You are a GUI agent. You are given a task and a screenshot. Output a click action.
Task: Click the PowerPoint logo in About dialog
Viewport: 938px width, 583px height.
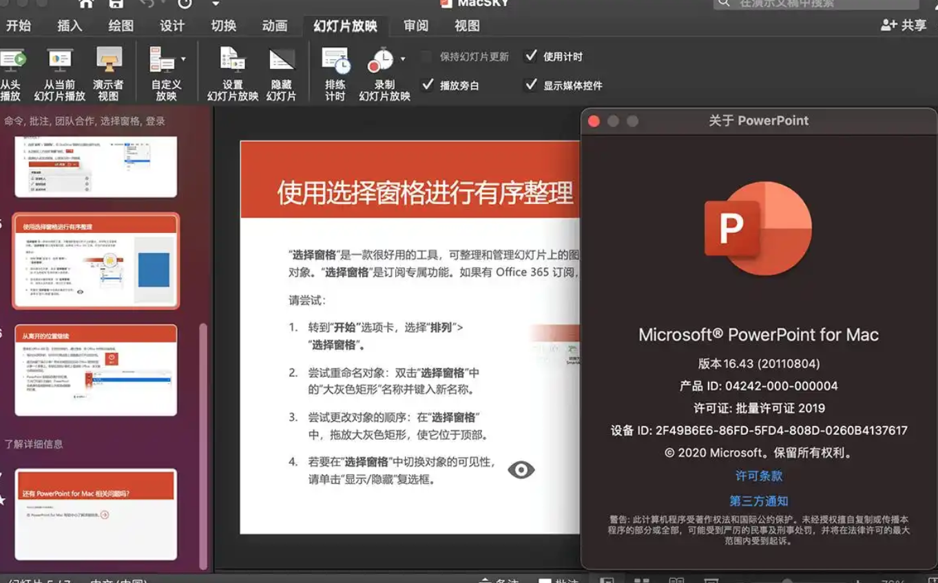(x=758, y=229)
